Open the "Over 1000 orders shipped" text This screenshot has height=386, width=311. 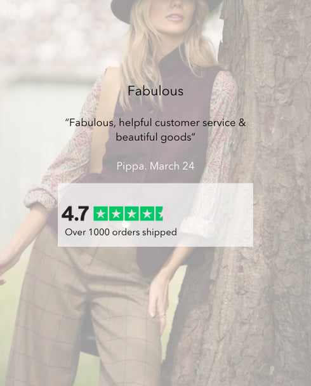[121, 232]
